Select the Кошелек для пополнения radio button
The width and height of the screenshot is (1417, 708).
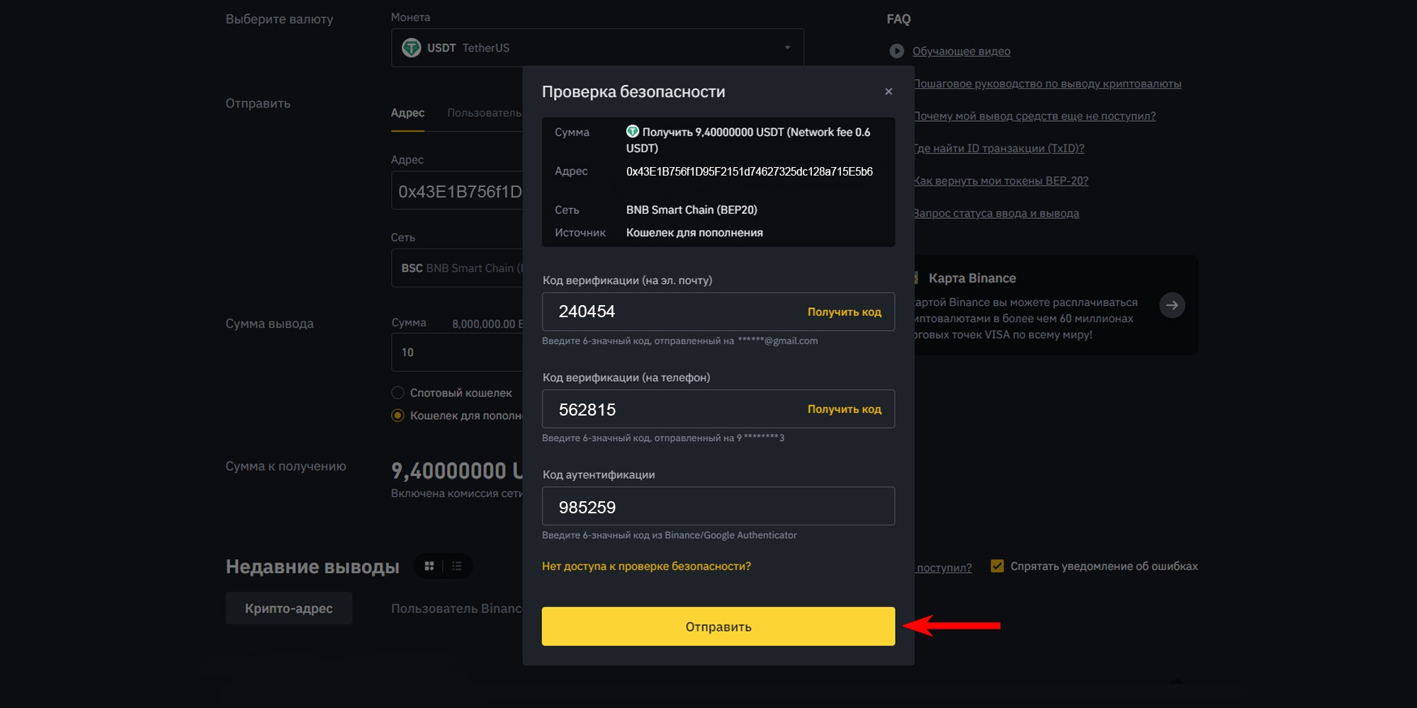pyautogui.click(x=397, y=416)
